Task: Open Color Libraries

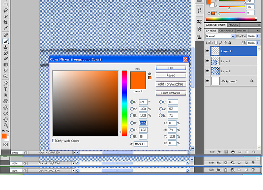Action: pos(171,93)
